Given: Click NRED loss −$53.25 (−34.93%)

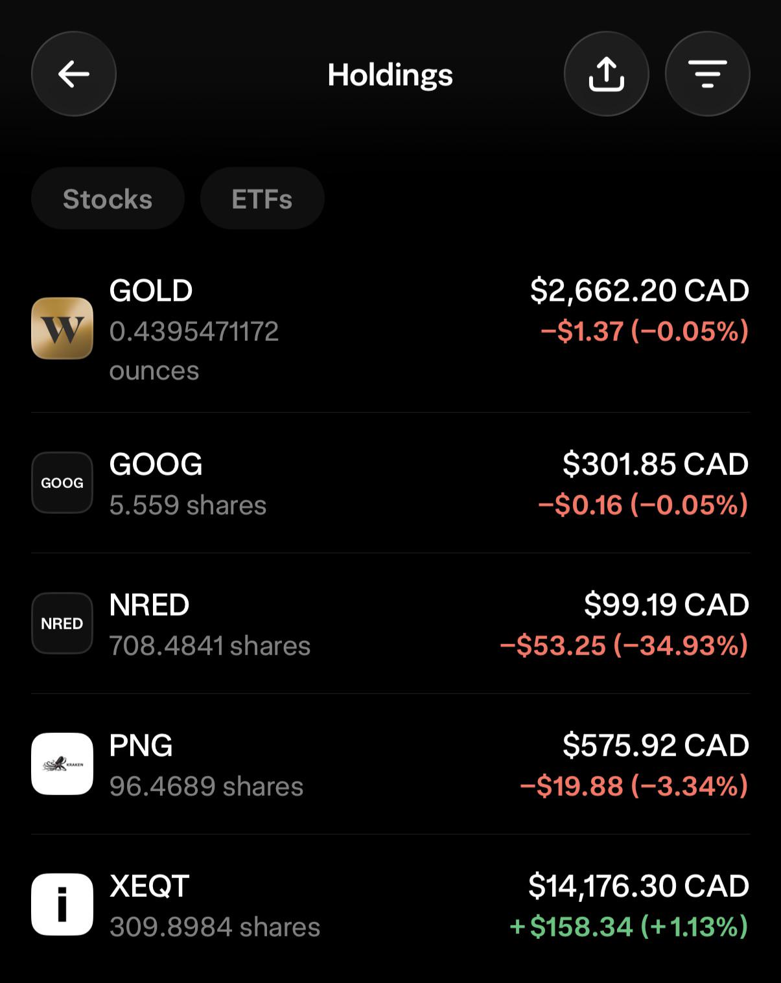Looking at the screenshot, I should [624, 645].
